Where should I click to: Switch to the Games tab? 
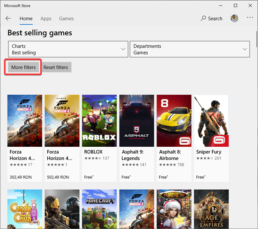point(66,19)
